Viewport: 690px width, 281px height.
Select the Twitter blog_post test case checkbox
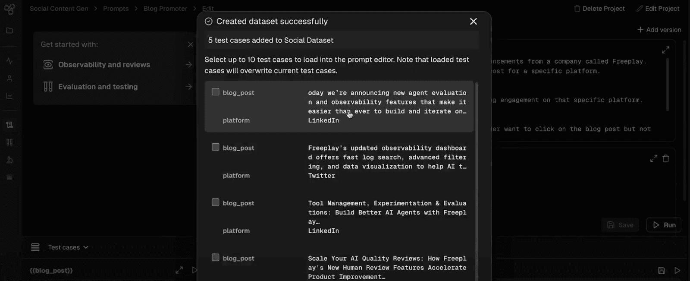pyautogui.click(x=216, y=147)
